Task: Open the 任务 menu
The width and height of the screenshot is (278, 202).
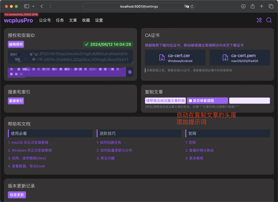Action: pos(60,20)
